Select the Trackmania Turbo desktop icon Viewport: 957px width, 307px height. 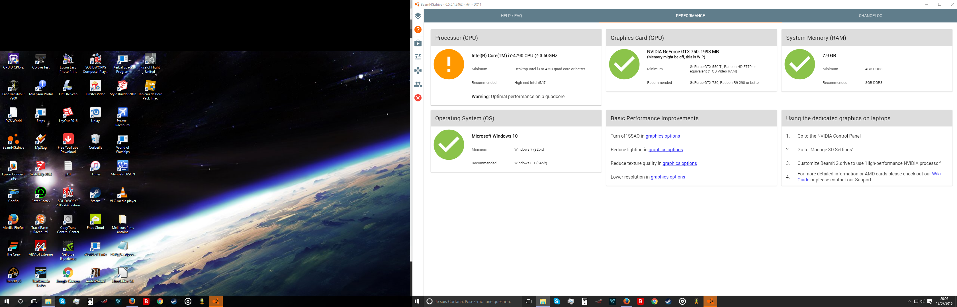click(x=41, y=278)
